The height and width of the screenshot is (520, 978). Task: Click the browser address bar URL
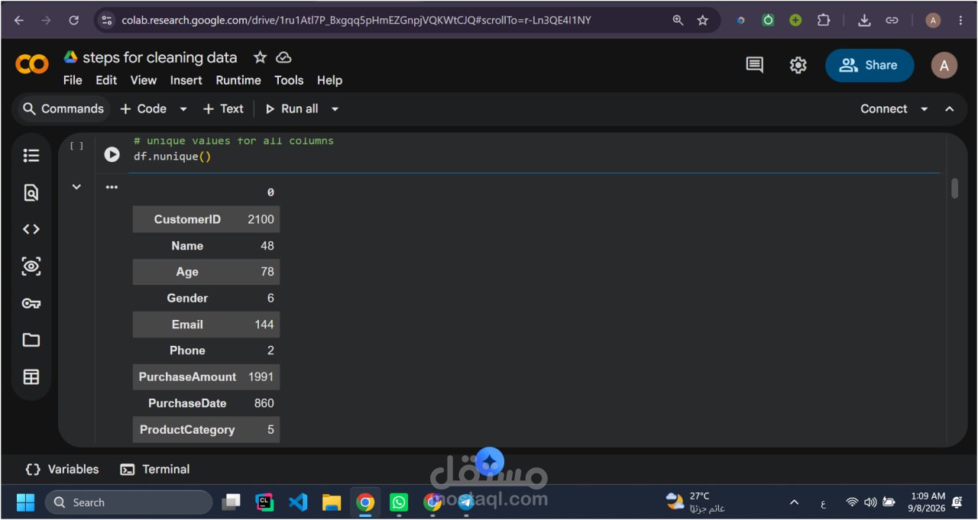pyautogui.click(x=356, y=21)
